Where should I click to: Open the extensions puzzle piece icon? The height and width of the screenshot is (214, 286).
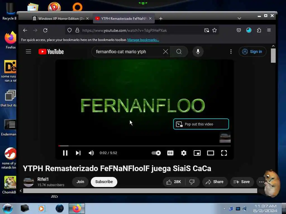click(x=259, y=30)
